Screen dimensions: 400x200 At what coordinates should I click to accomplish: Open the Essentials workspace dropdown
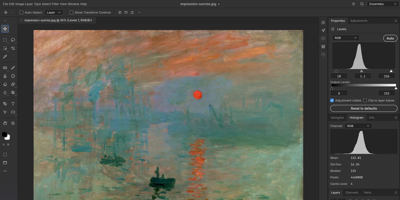382,4
